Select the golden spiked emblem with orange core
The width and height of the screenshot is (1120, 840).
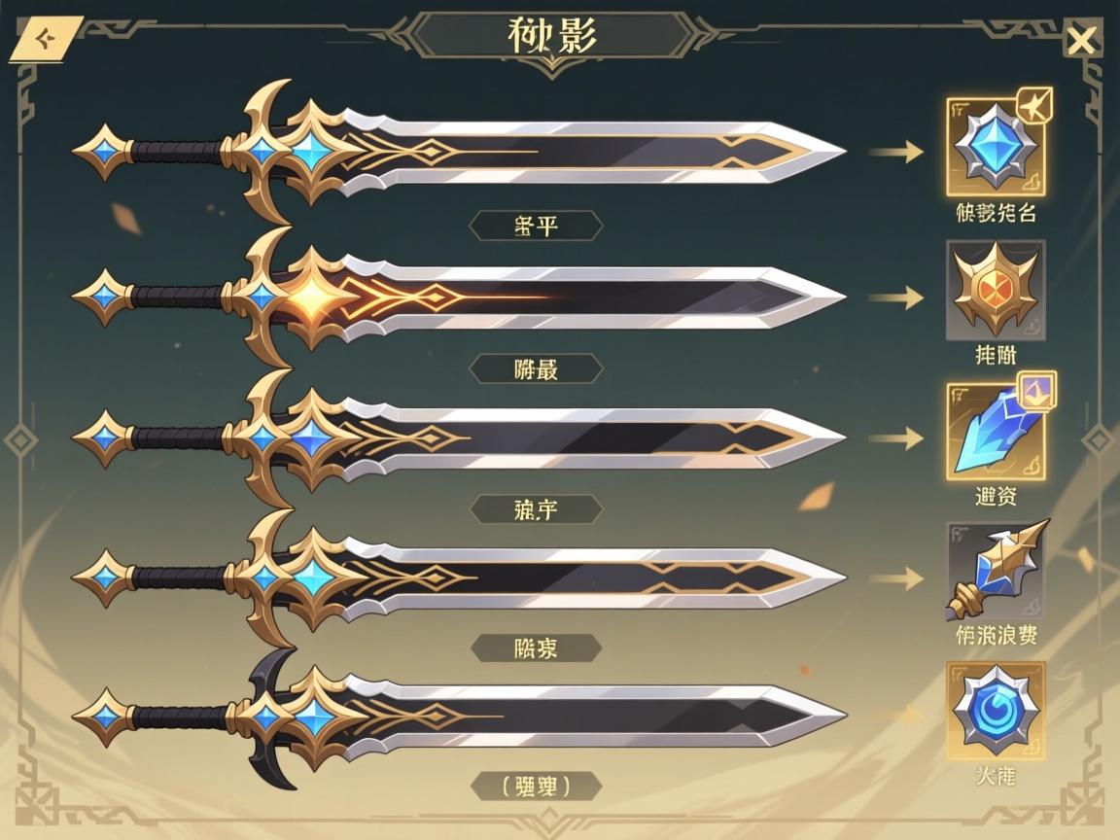996,290
